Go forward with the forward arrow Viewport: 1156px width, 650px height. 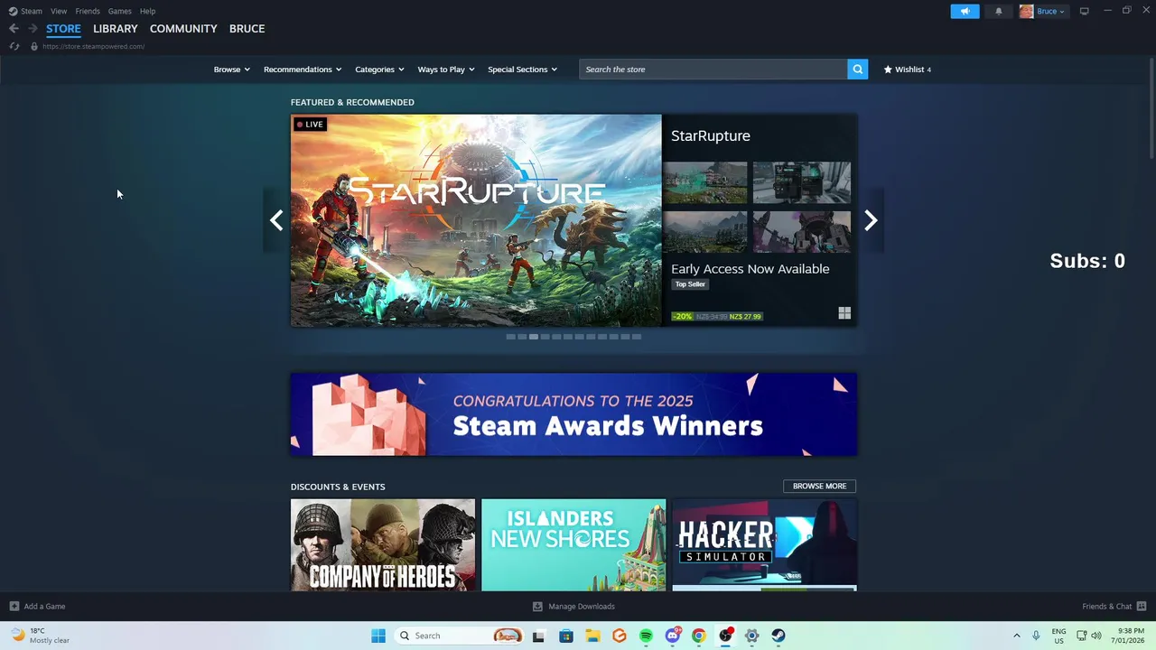(33, 29)
